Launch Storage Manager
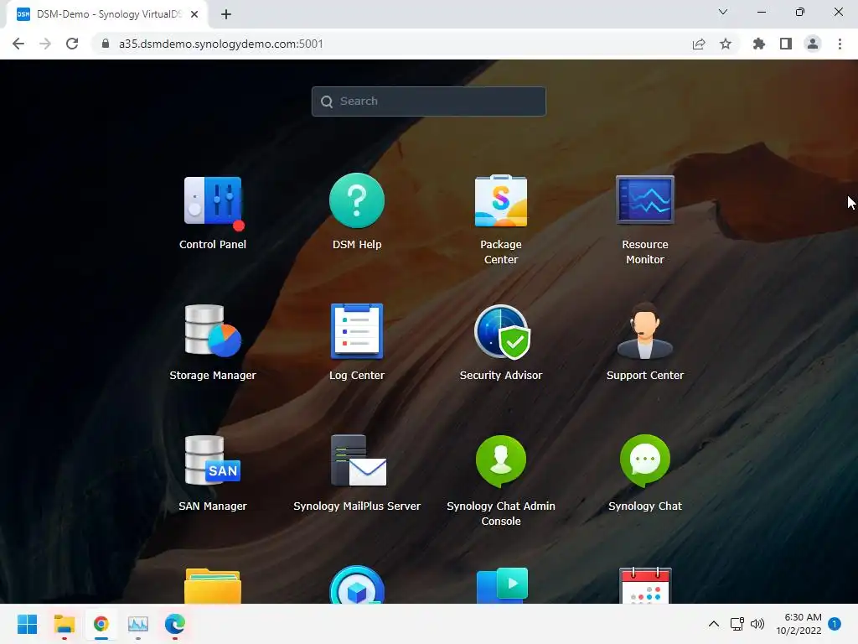Viewport: 858px width, 644px height. pos(213,330)
